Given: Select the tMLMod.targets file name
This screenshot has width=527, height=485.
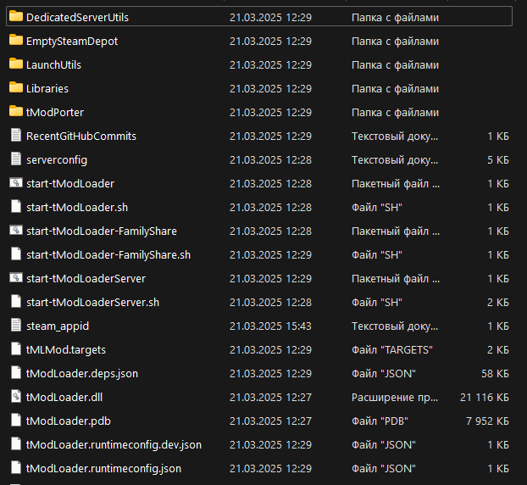Looking at the screenshot, I should coord(66,349).
